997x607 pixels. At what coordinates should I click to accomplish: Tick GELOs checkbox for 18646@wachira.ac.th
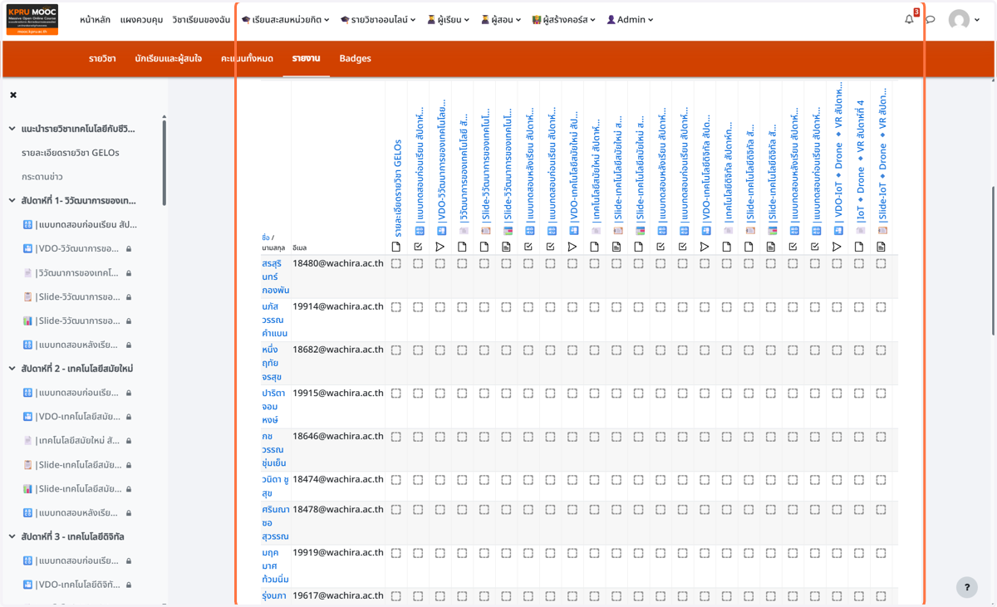[x=396, y=437]
